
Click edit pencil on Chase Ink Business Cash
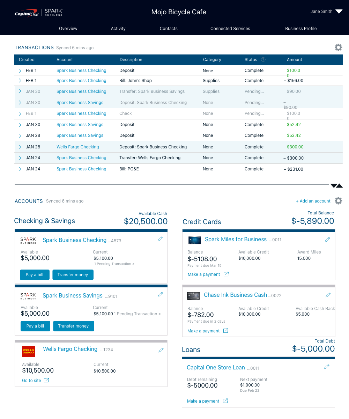pos(328,295)
